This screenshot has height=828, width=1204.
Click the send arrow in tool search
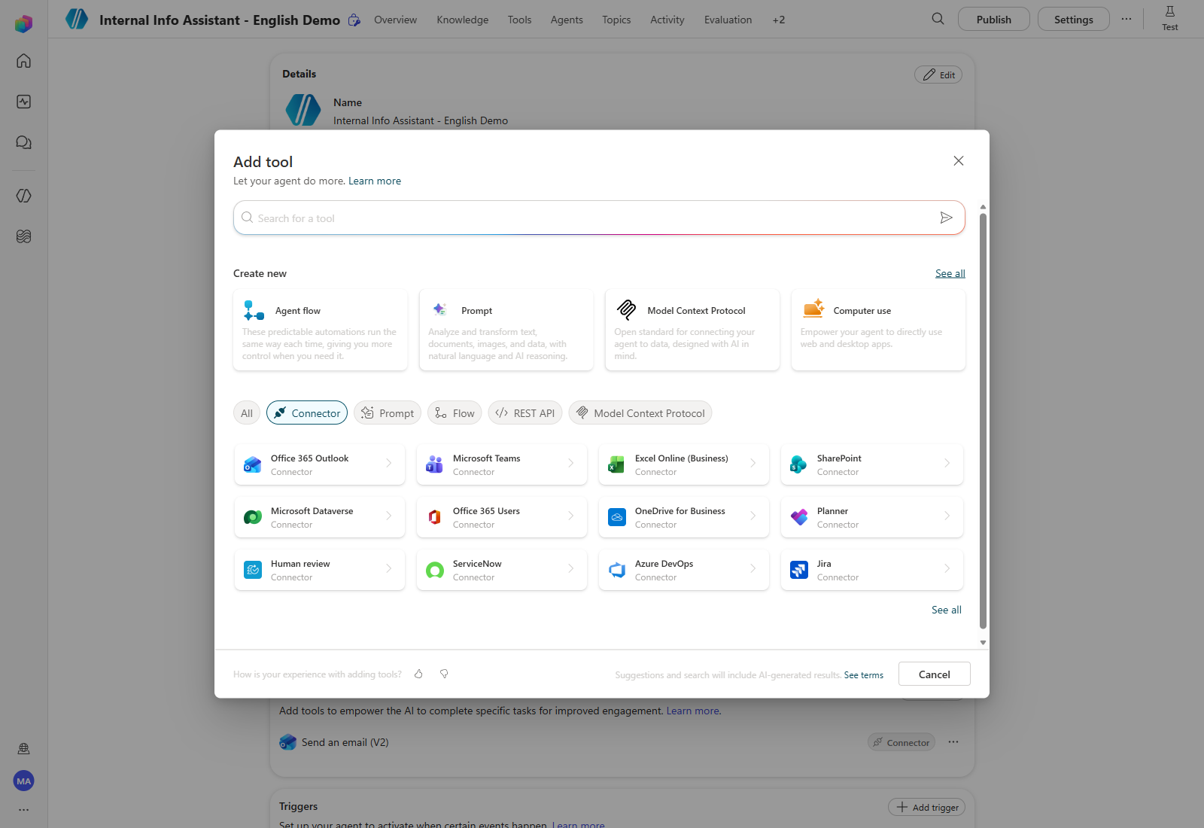pyautogui.click(x=946, y=218)
